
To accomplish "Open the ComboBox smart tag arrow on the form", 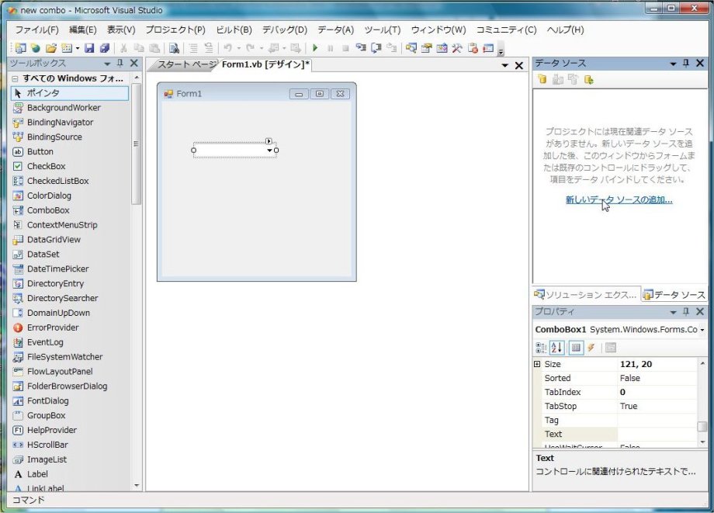I will pos(269,141).
